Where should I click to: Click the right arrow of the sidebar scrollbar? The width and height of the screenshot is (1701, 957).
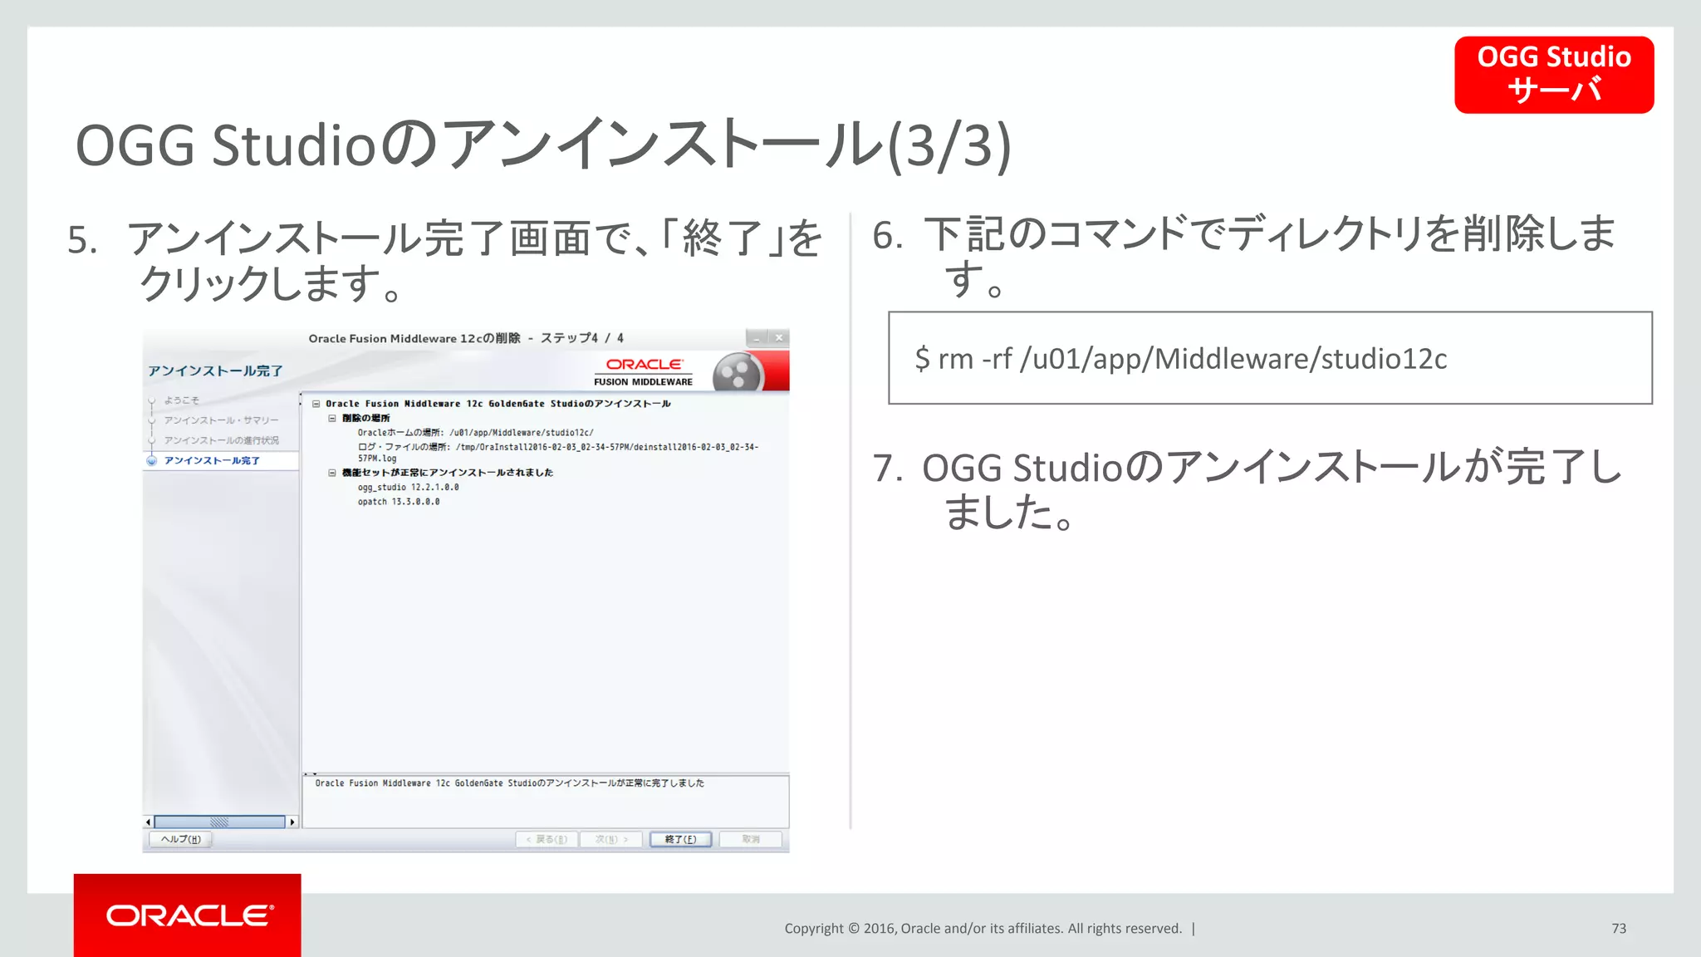coord(292,822)
